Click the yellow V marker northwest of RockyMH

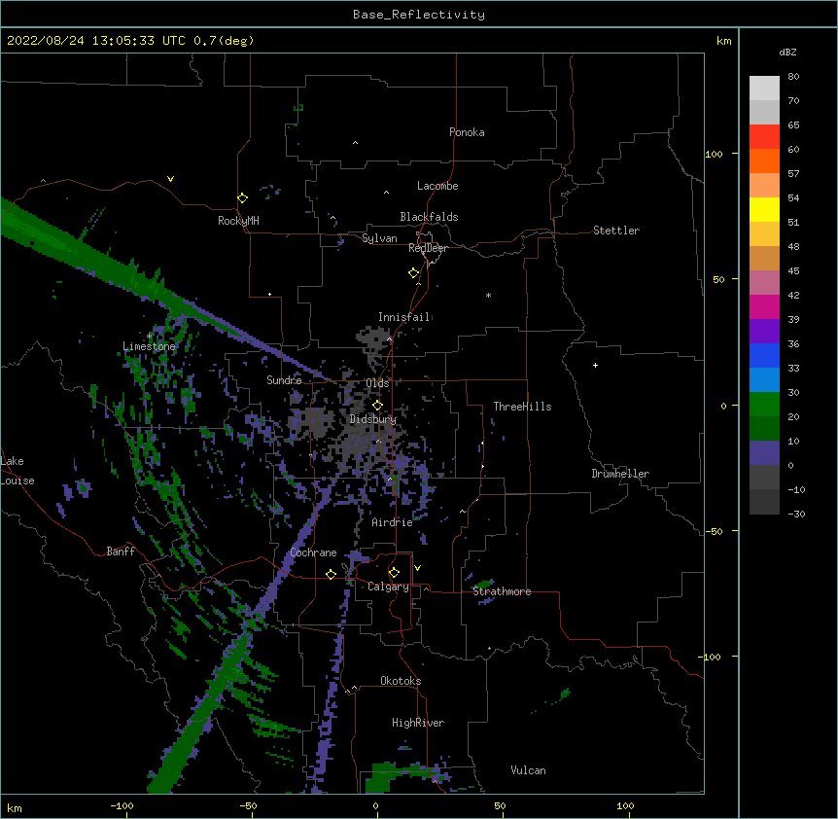[x=170, y=179]
